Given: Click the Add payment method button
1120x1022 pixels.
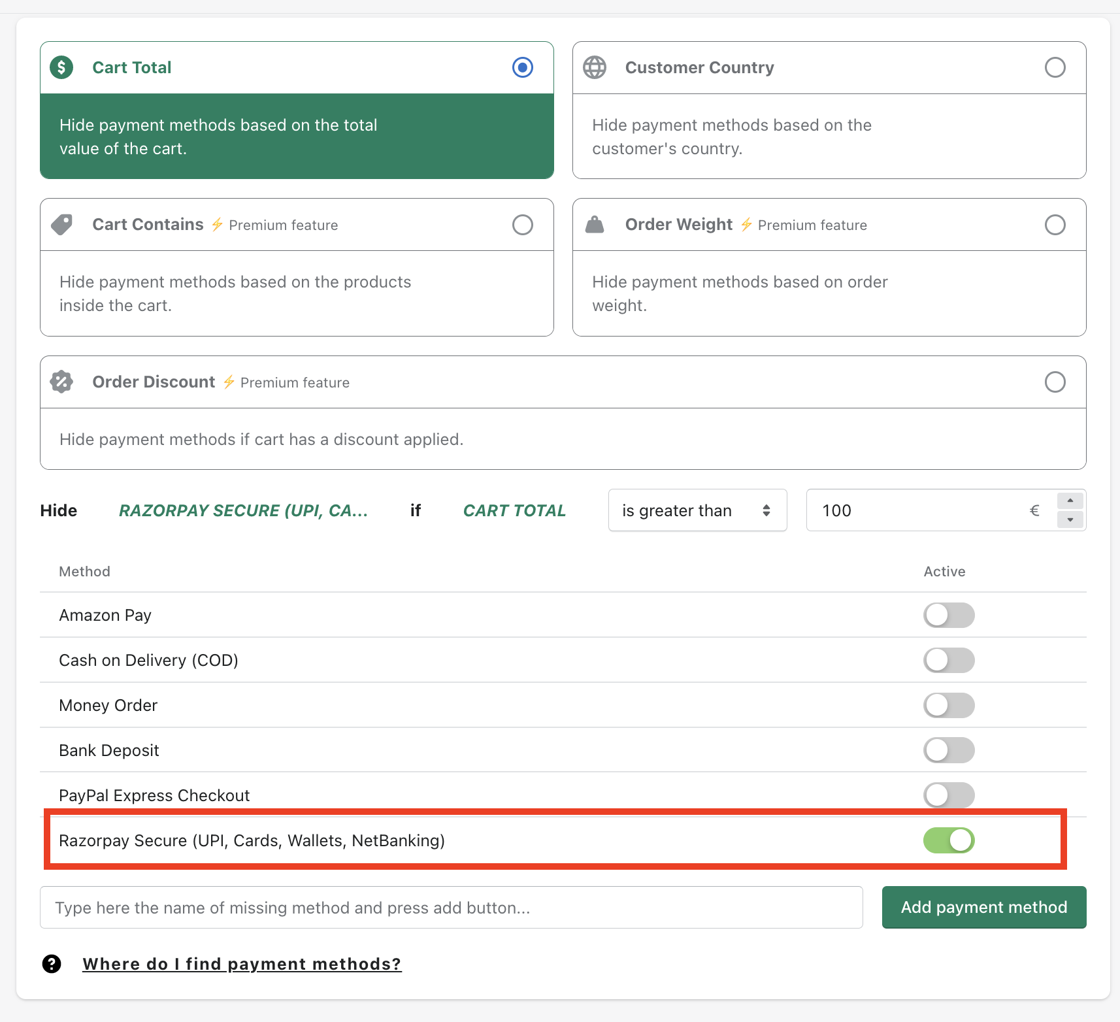Looking at the screenshot, I should click(984, 907).
